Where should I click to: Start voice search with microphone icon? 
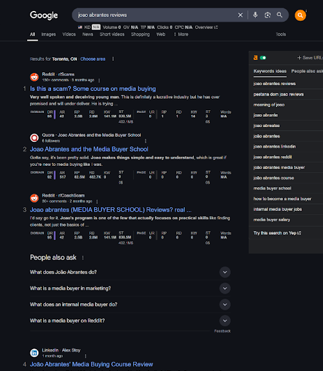pyautogui.click(x=255, y=15)
